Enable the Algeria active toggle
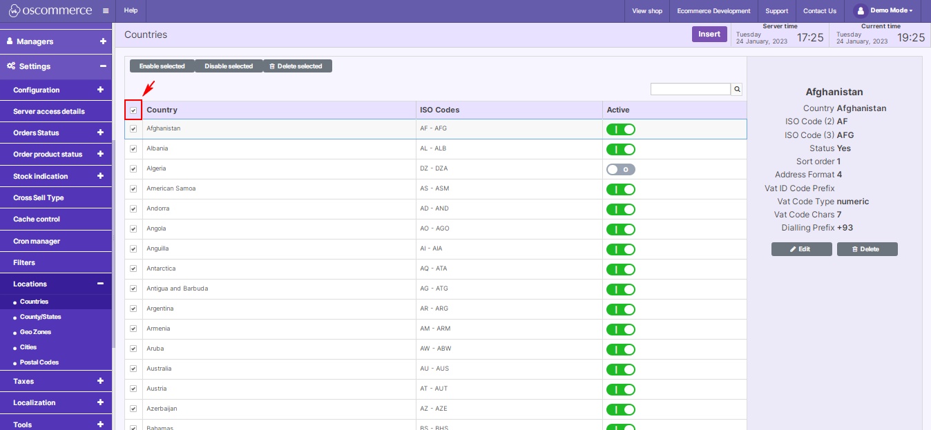The width and height of the screenshot is (931, 430). pos(620,169)
